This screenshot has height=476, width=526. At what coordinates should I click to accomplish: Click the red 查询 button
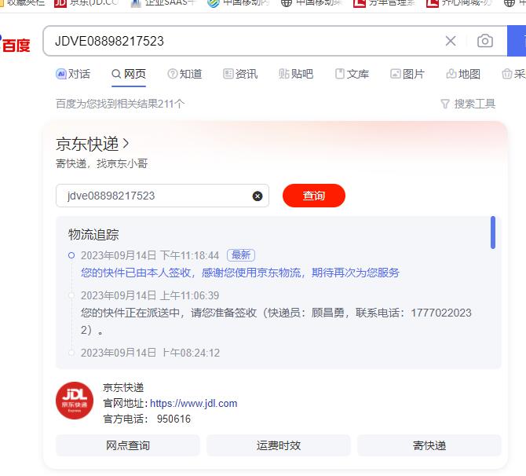coord(314,196)
